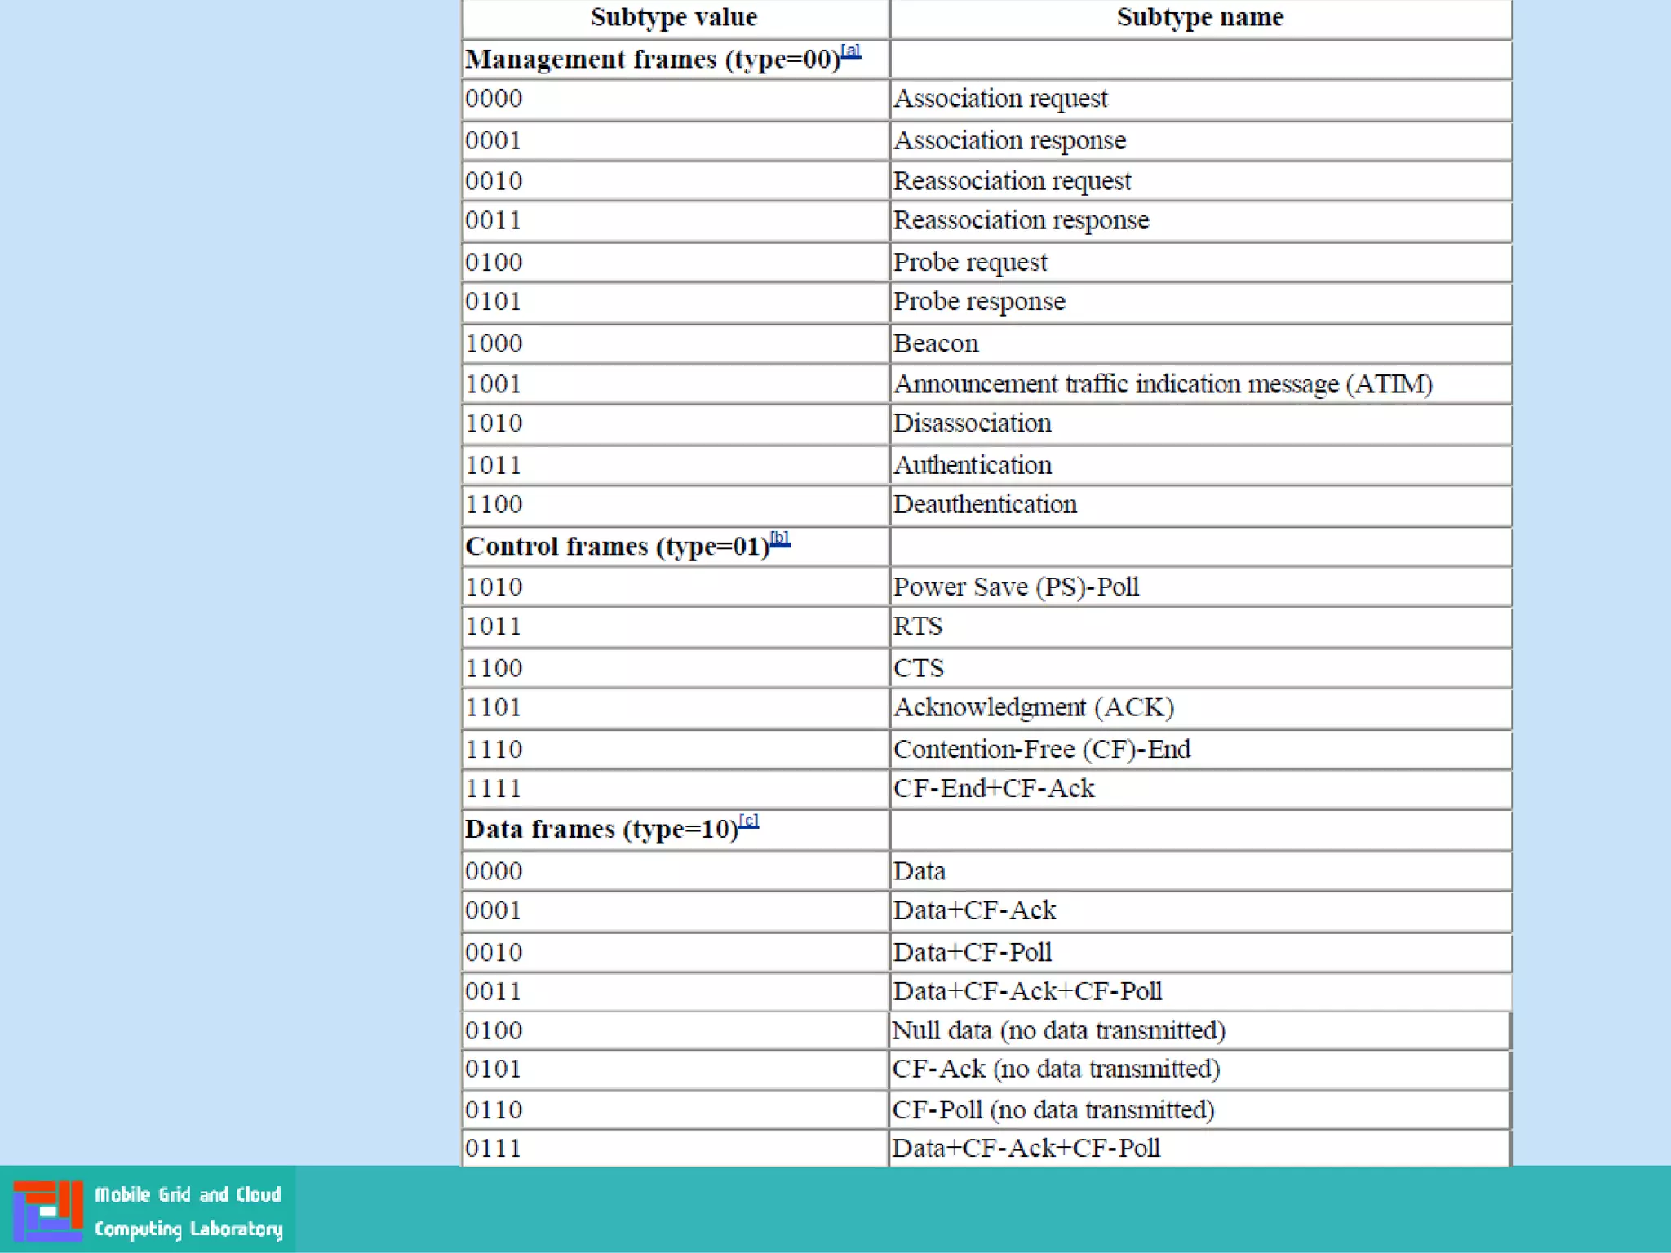Open footnote [b] link after Control frames
Viewport: 1671px width, 1253px height.
(x=780, y=538)
